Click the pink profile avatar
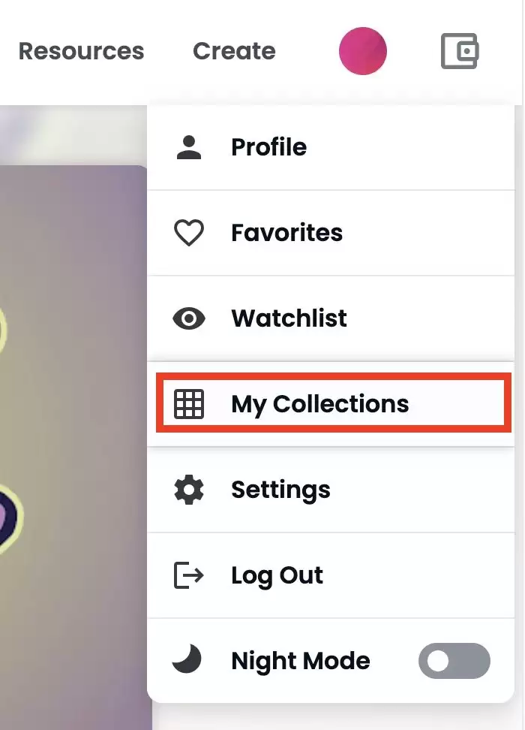This screenshot has height=730, width=525. pyautogui.click(x=363, y=51)
